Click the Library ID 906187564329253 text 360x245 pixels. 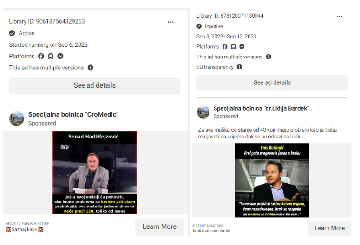pyautogui.click(x=47, y=21)
